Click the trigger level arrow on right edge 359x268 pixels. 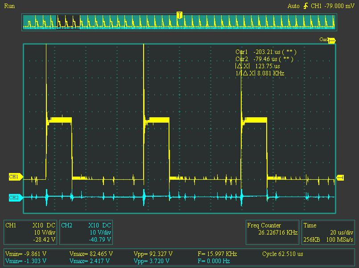pos(340,177)
